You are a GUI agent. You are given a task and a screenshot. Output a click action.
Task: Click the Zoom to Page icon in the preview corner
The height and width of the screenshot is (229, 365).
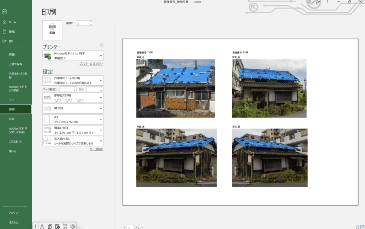pos(363,227)
